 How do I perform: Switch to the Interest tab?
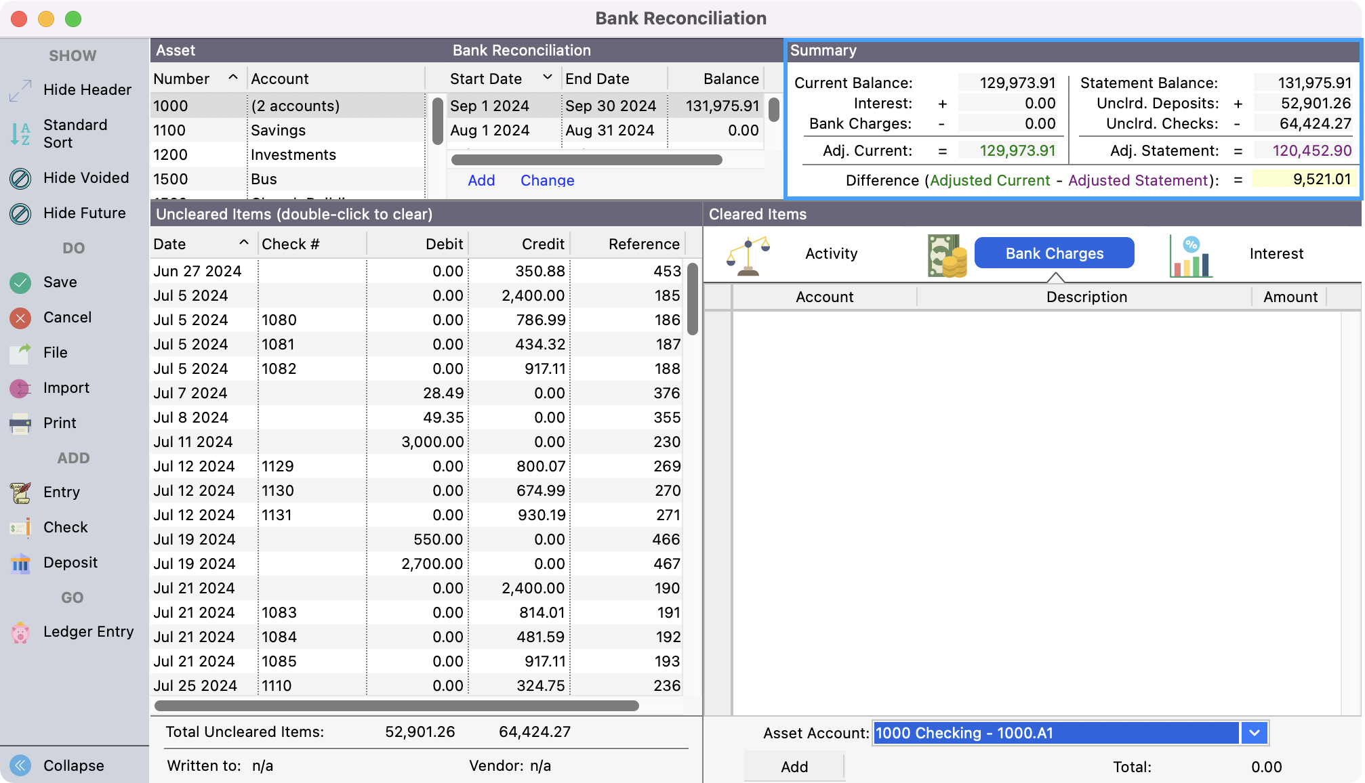pyautogui.click(x=1276, y=253)
